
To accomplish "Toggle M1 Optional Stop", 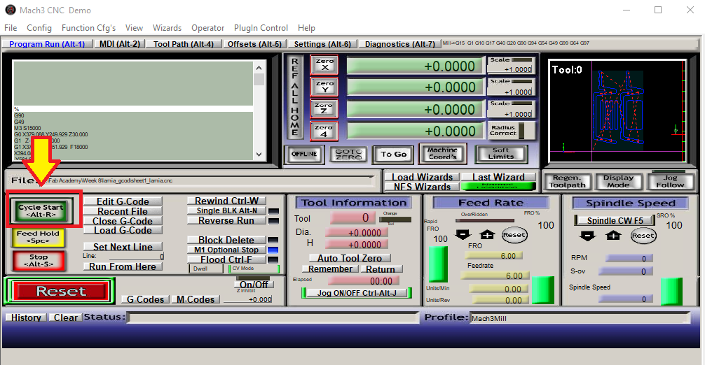I will (226, 250).
